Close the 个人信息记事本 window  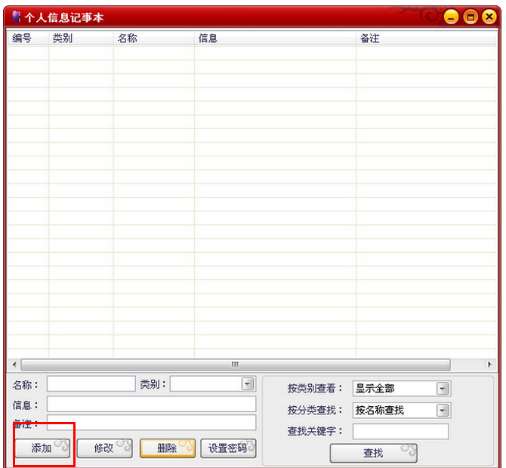click(x=489, y=17)
